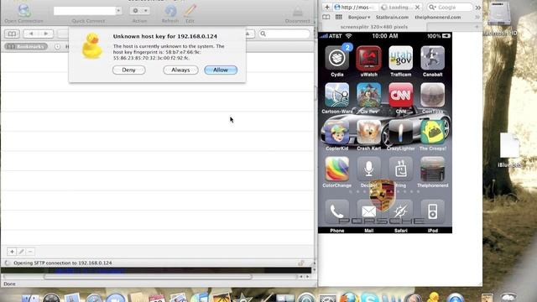Click the uWatch app icon
537x302 pixels.
tap(369, 58)
